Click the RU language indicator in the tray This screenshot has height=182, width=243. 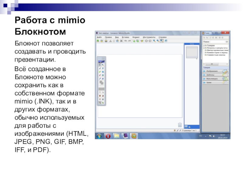click(201, 136)
